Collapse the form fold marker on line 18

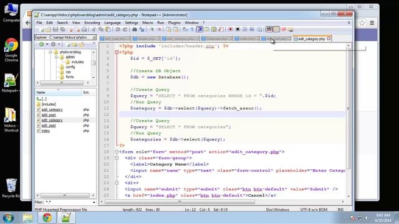tap(117, 152)
